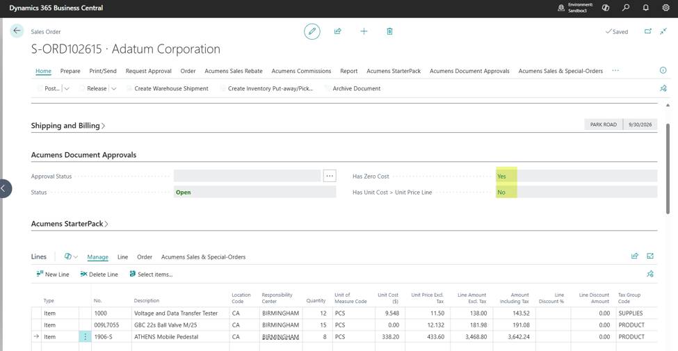678x351 pixels.
Task: Click the PARK ROAD summary value
Action: (603, 124)
